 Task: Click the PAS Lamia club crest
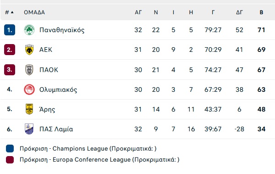pyautogui.click(x=29, y=129)
